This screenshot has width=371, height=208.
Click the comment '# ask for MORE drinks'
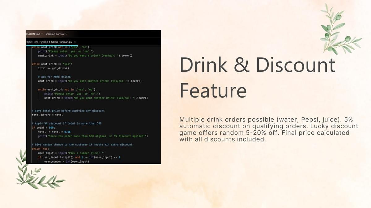pyautogui.click(x=54, y=77)
